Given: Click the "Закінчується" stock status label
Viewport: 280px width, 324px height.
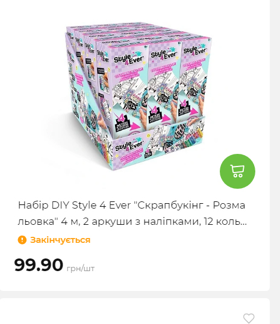Looking at the screenshot, I should coord(60,240).
